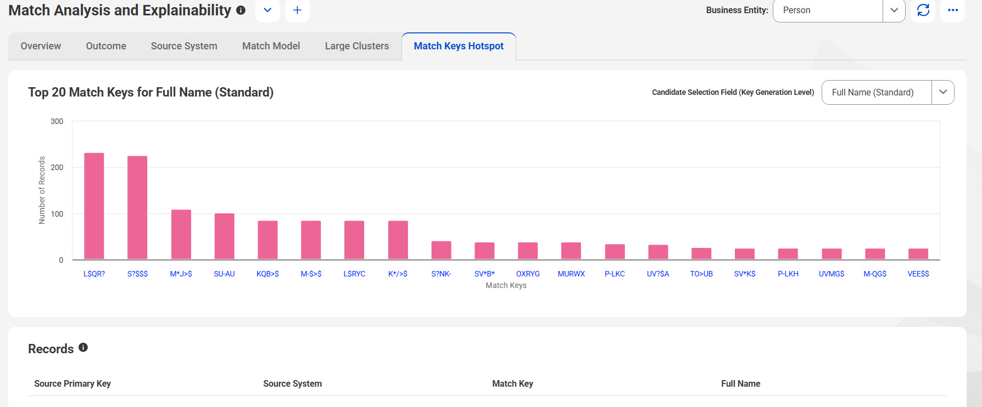Click the plus button to add a dashboard
982x407 pixels.
coord(297,10)
